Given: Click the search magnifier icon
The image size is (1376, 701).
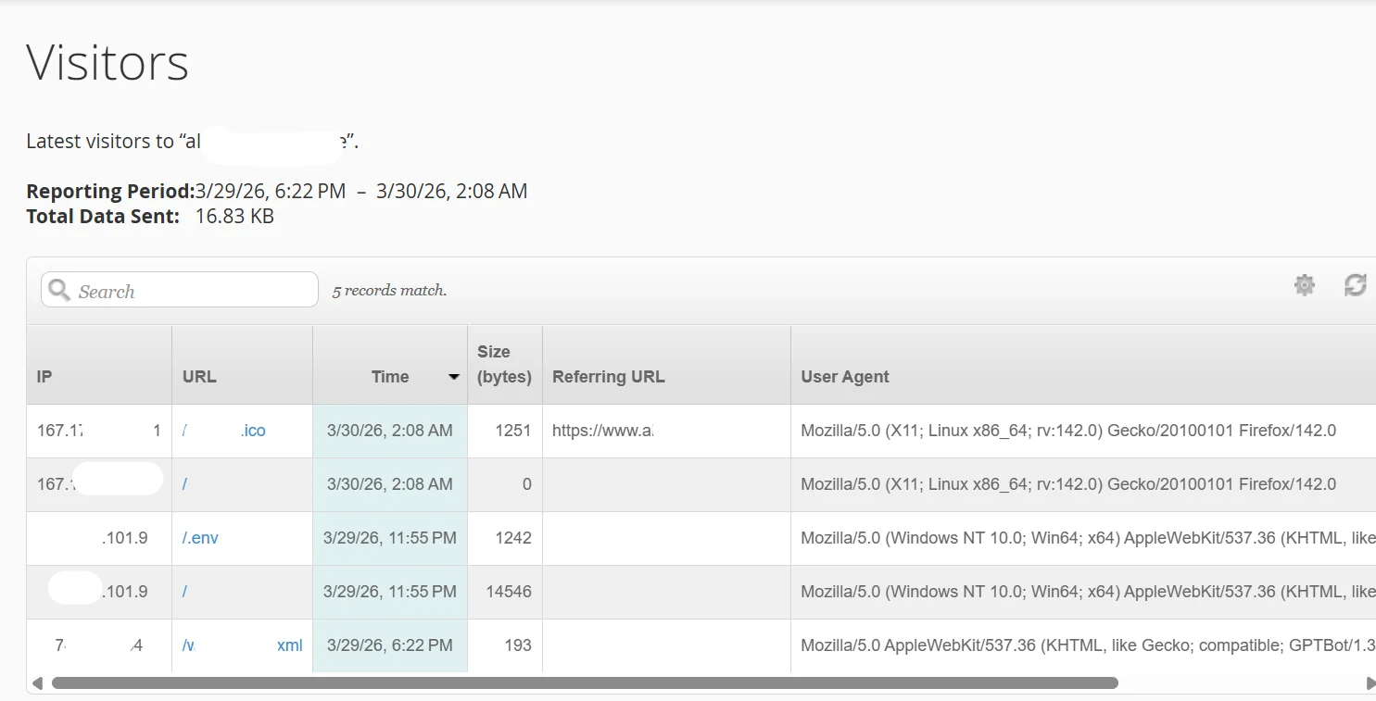Looking at the screenshot, I should 58,289.
